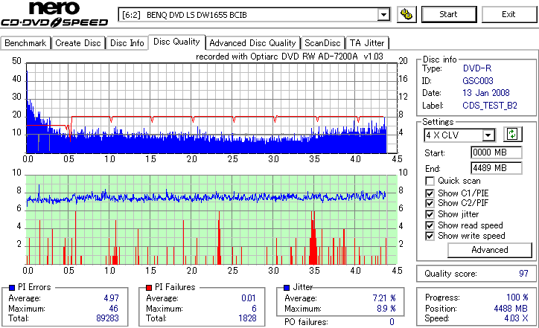Switch to the TA Jitter tab
The image size is (539, 328).
(367, 43)
